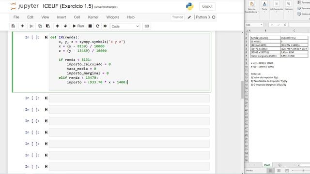
Task: Run the second empty cell via its gutter icon
Action: coord(46,110)
